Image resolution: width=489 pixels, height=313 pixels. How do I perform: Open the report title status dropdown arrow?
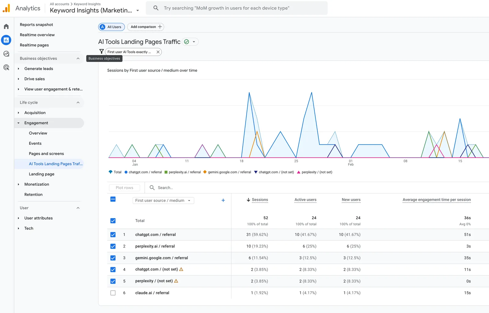pyautogui.click(x=194, y=42)
